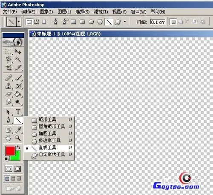Choose 椭圆工具 from the flyout
The width and height of the screenshot is (213, 195).
pos(49,133)
